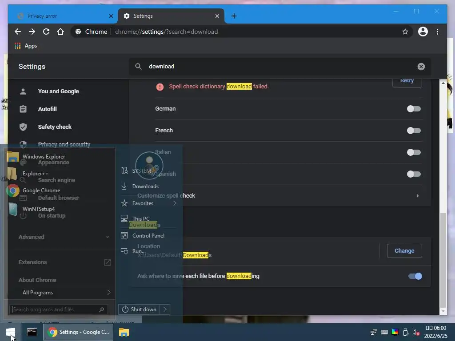Click the Windows Start button
The height and width of the screenshot is (341, 455).
click(x=11, y=332)
